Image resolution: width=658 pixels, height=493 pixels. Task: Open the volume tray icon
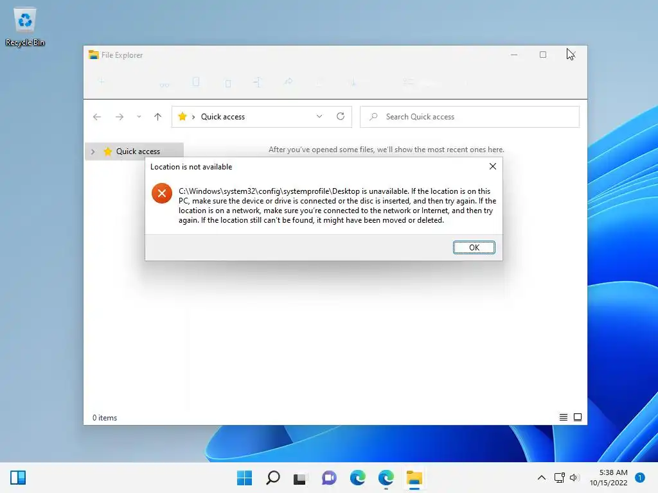tap(574, 478)
